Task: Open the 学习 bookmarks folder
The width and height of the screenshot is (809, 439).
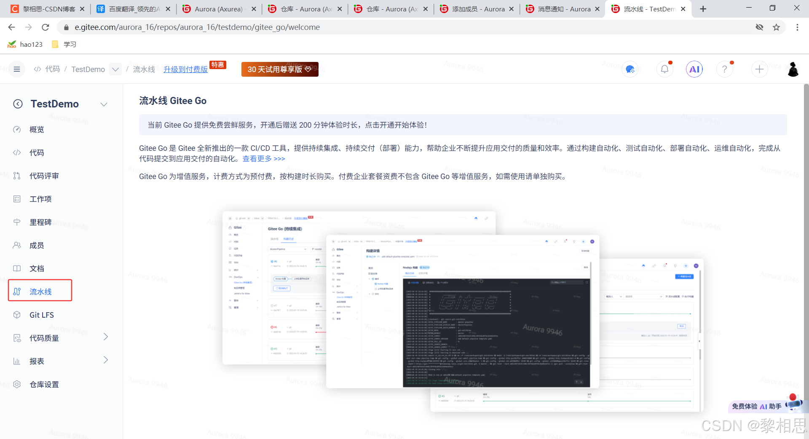Action: (64, 44)
